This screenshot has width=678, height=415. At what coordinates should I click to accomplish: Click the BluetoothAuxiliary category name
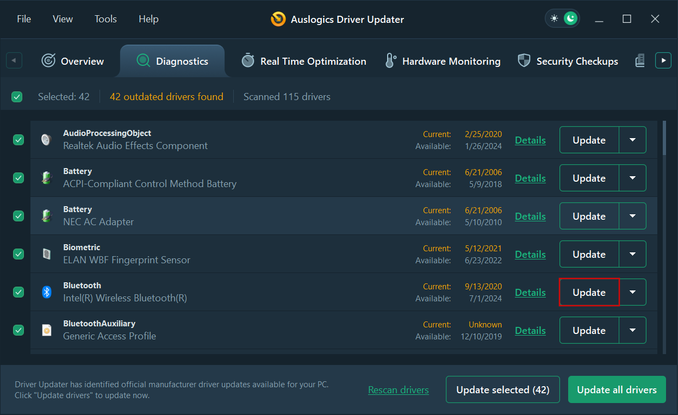[x=99, y=324]
